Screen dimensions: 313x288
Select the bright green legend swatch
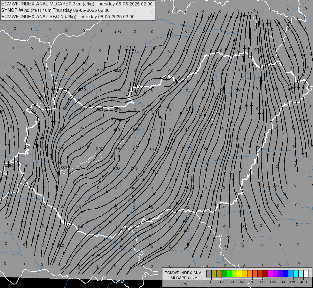pyautogui.click(x=229, y=274)
